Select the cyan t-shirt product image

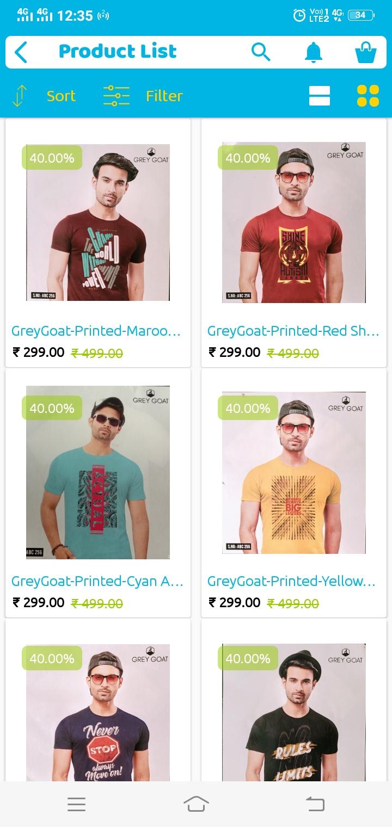pos(98,472)
